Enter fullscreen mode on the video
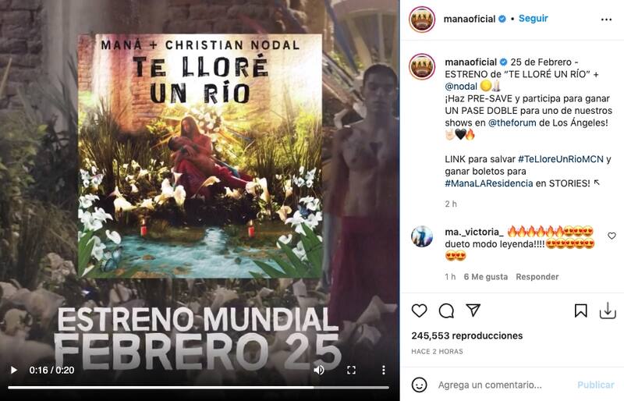The height and width of the screenshot is (401, 624). point(351,370)
